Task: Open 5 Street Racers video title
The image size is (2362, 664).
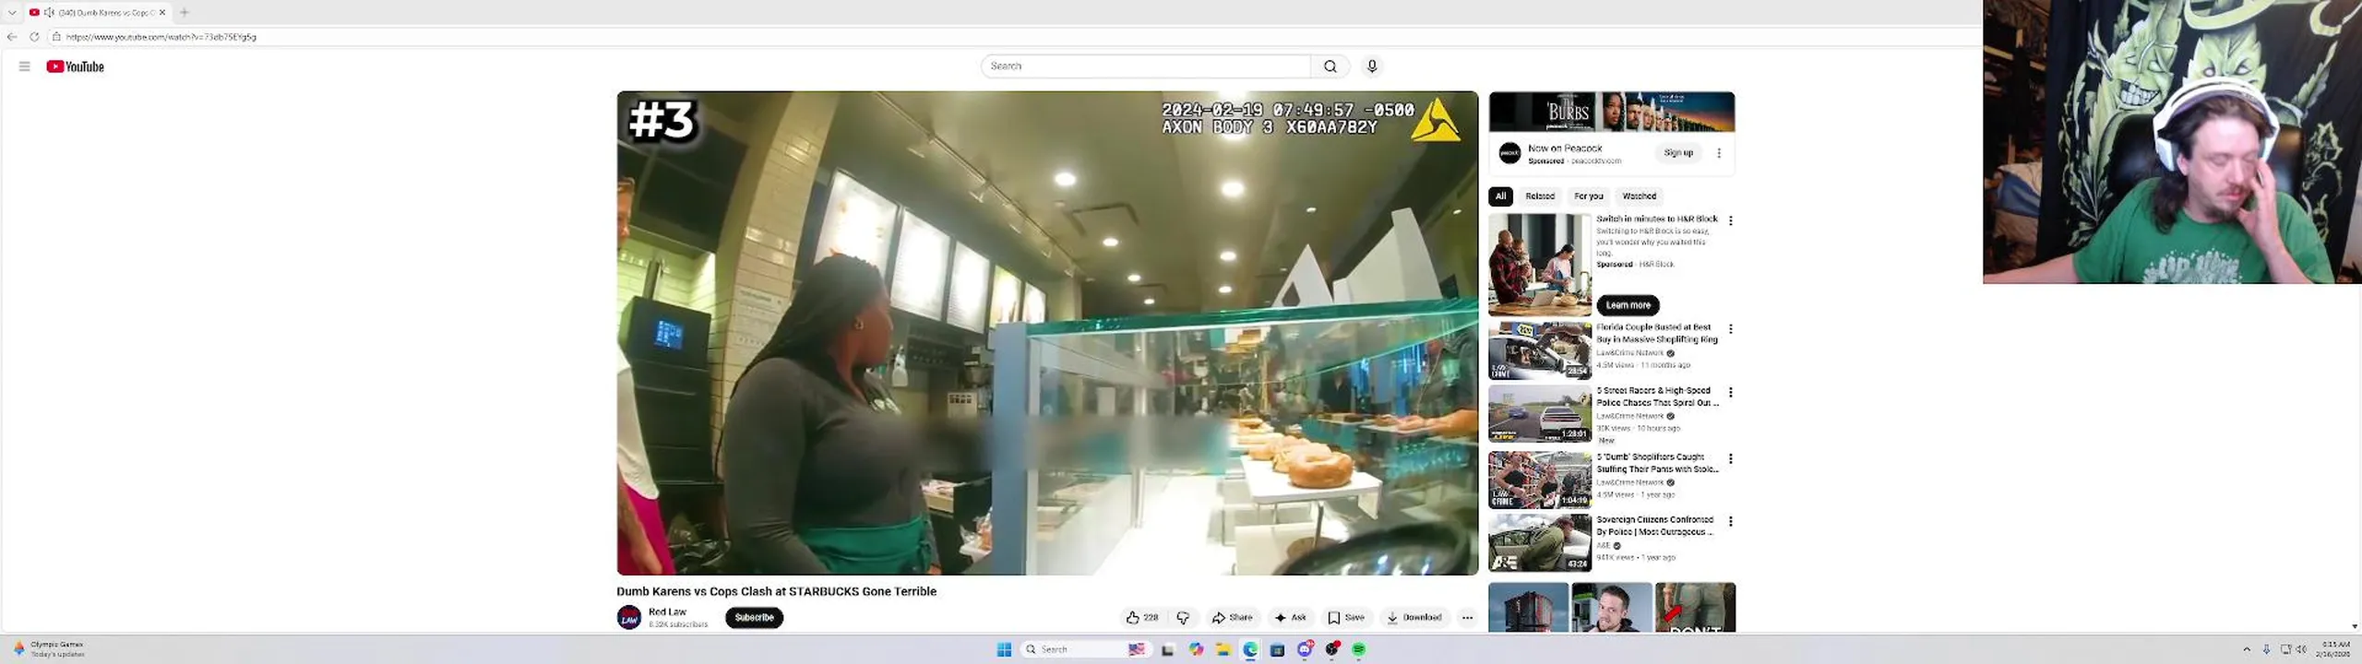Action: click(x=1658, y=397)
